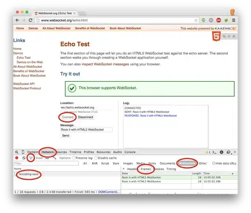251x213 pixels.
Task: Click the Disconnect button
Action: [x=86, y=117]
